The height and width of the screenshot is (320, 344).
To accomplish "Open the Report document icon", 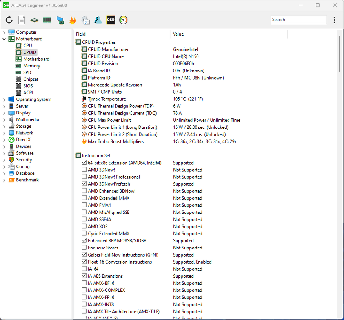I will (22, 20).
